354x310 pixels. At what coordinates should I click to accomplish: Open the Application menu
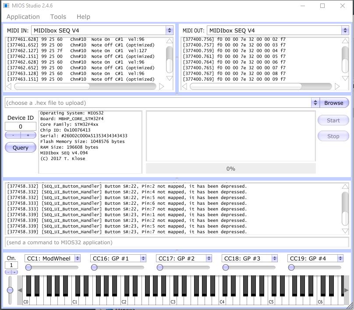pos(23,17)
